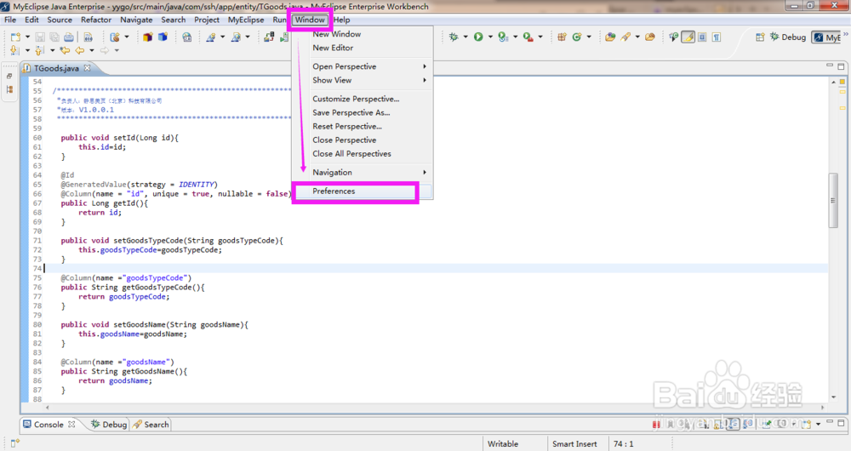
Task: Click Previous Annotation up arrow icon
Action: click(x=39, y=50)
